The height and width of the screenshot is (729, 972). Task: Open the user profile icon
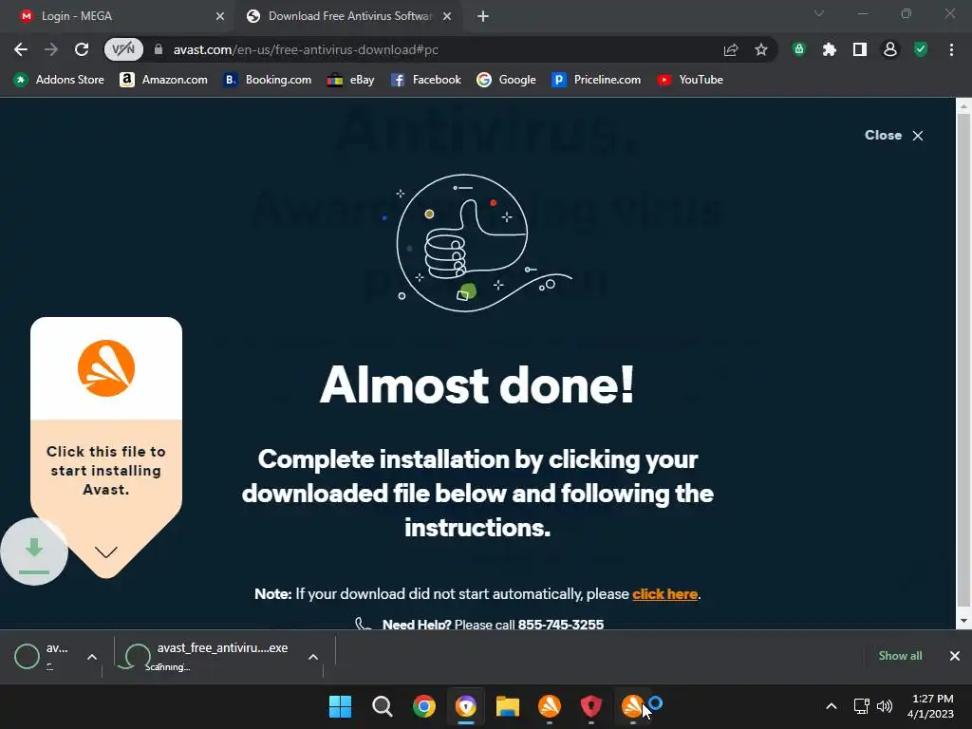[890, 49]
